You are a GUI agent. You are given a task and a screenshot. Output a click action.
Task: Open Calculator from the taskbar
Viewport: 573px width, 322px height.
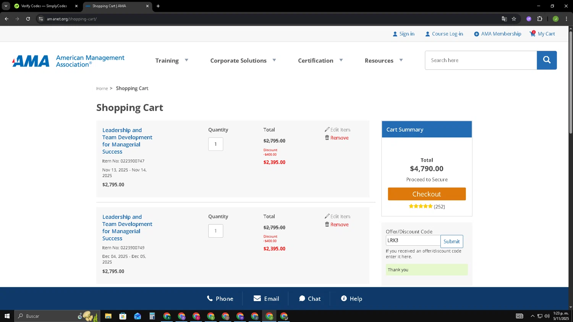[152, 316]
